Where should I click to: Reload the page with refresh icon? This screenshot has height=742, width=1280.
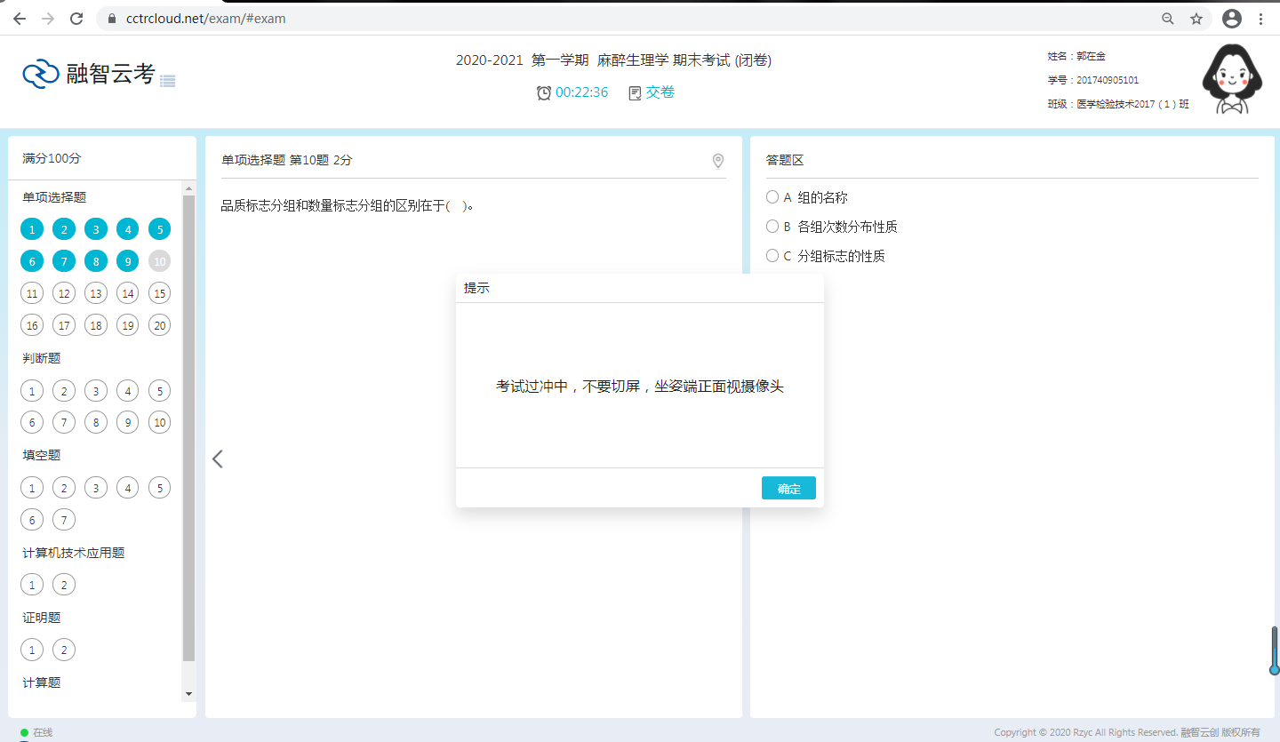(x=76, y=19)
